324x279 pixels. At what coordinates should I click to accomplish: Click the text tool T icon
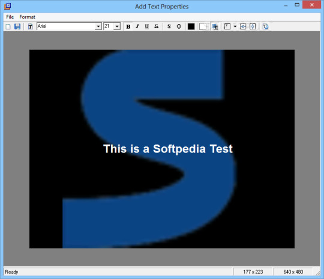click(x=31, y=26)
